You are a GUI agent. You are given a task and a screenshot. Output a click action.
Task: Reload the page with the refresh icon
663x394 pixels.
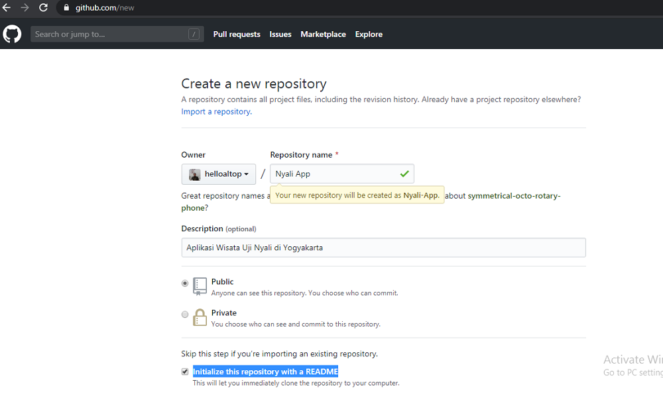tap(42, 7)
